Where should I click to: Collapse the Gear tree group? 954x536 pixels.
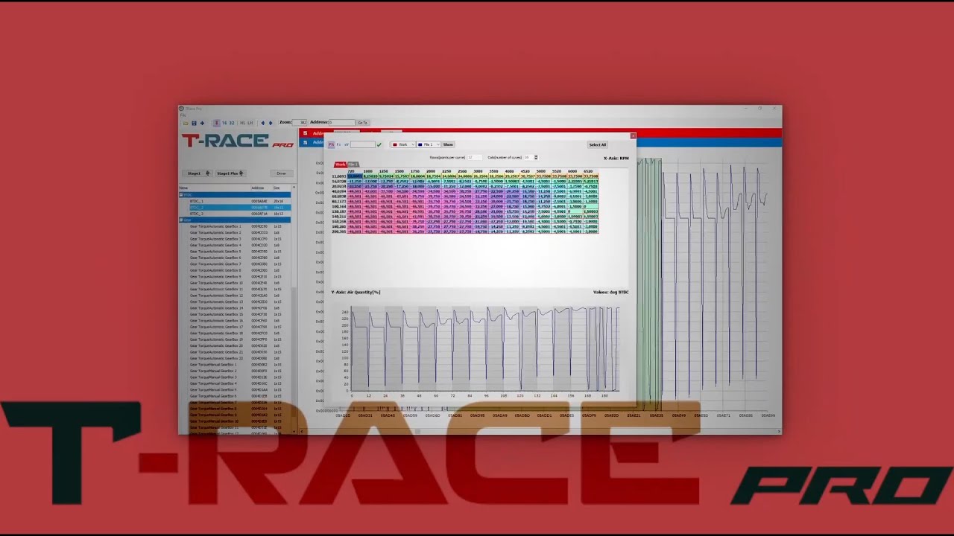point(182,220)
